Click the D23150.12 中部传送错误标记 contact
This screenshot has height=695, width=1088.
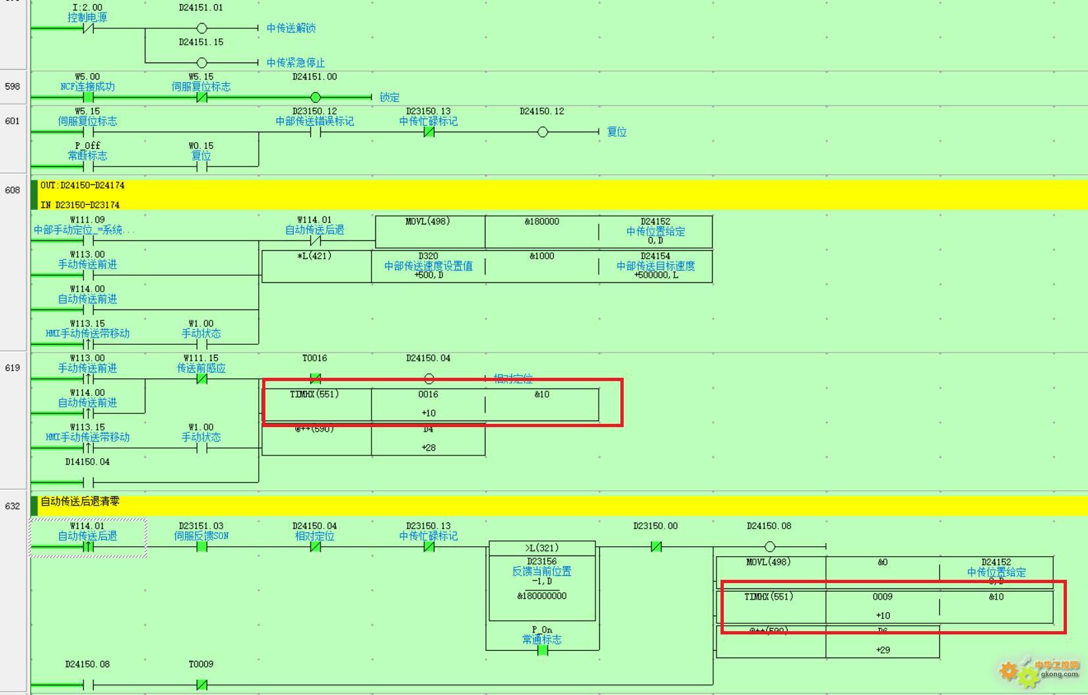tap(315, 132)
